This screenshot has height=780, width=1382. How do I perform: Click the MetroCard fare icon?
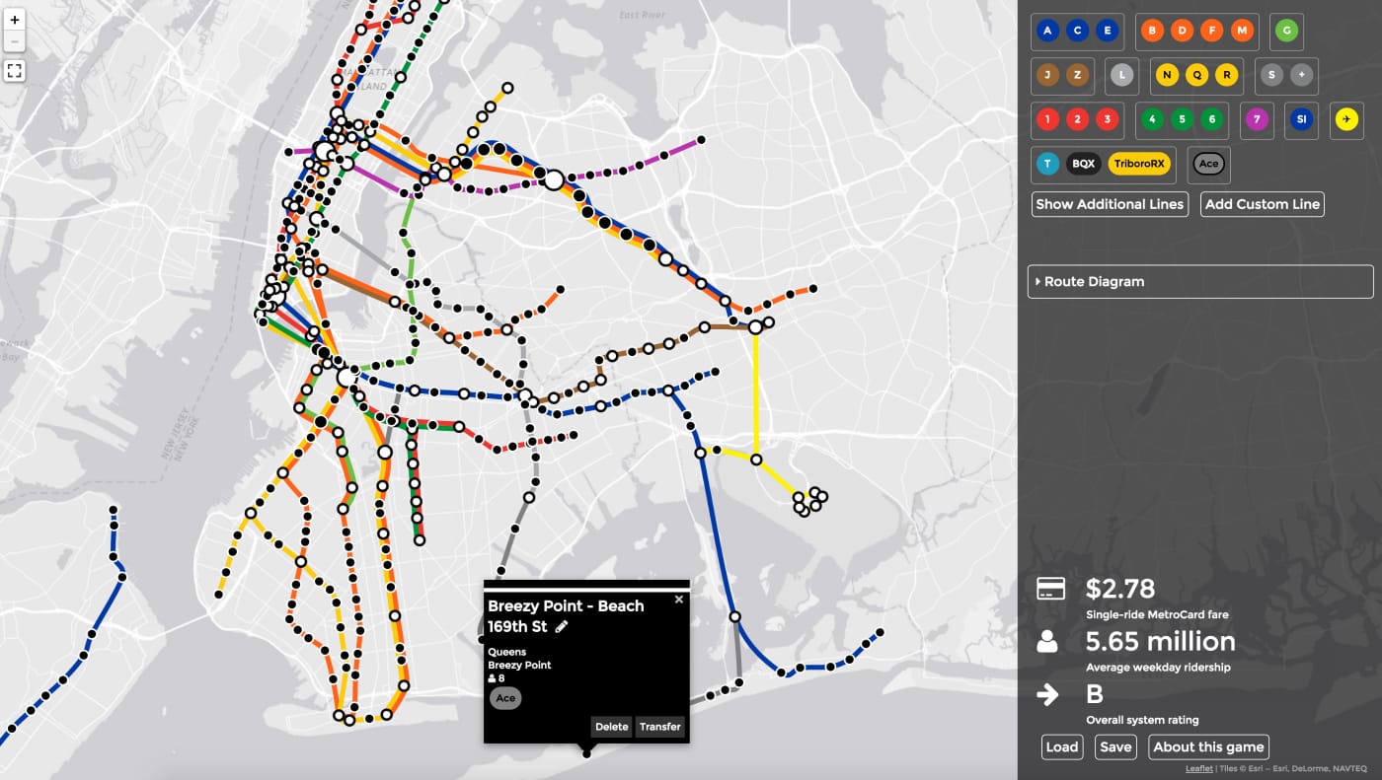[x=1051, y=588]
